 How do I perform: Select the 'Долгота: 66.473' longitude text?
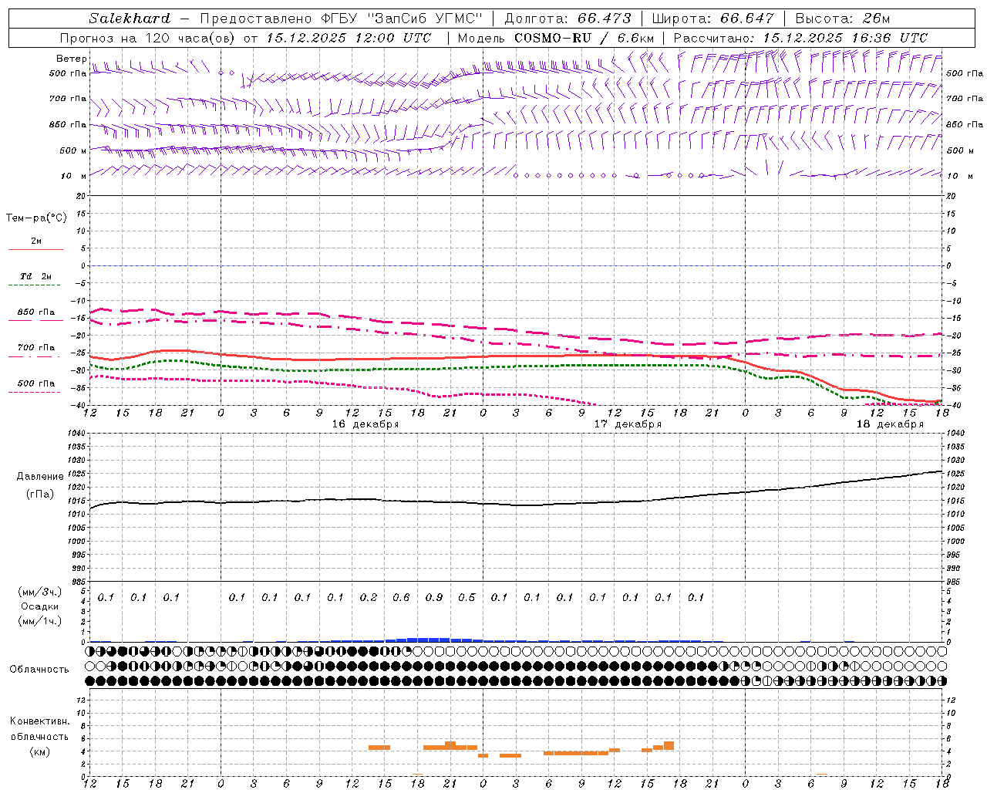[x=568, y=19]
